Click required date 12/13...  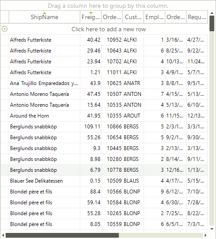click(x=196, y=116)
